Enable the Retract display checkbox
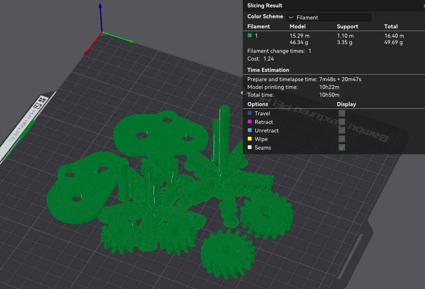The width and height of the screenshot is (425, 289). click(x=342, y=122)
